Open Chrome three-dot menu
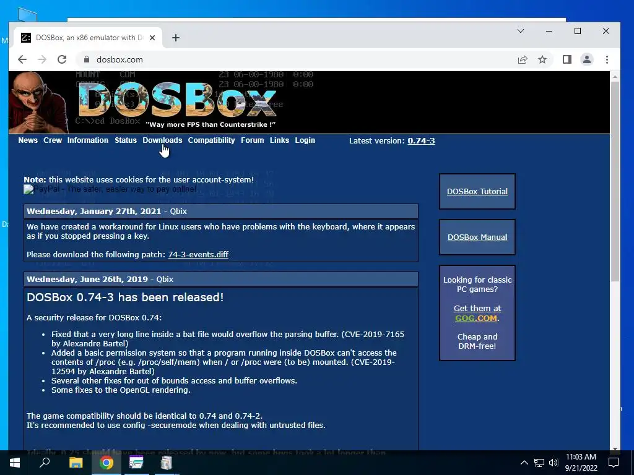Image resolution: width=634 pixels, height=475 pixels. (607, 60)
